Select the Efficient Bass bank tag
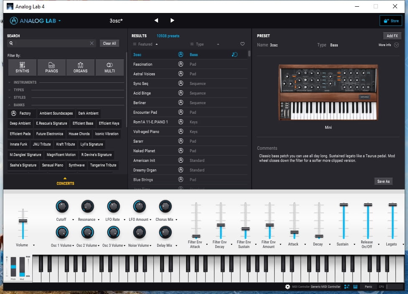The height and width of the screenshot is (294, 408). tap(83, 123)
